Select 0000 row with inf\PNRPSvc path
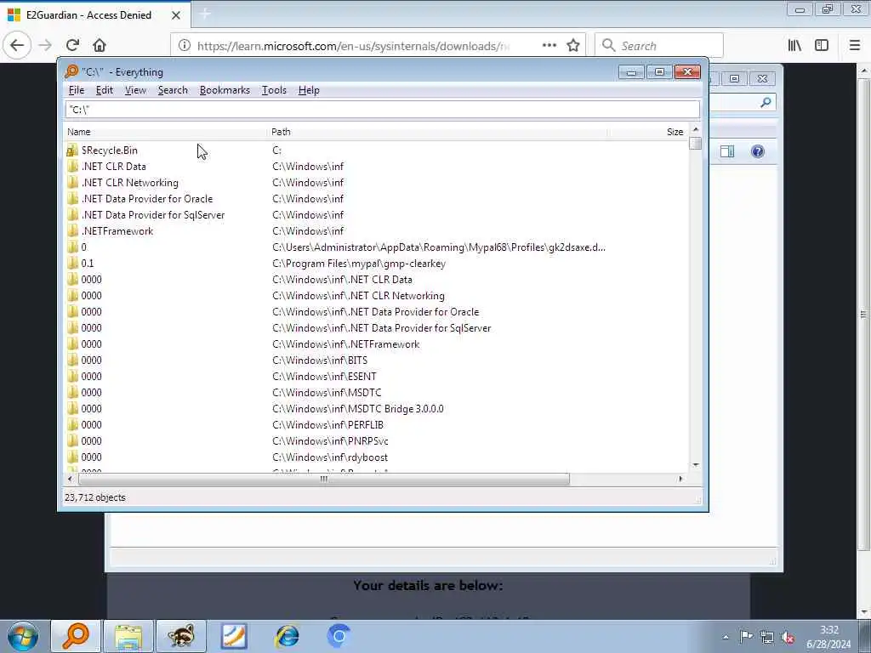The height and width of the screenshot is (653, 871). pos(377,441)
